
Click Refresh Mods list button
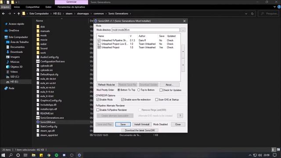tap(106, 85)
